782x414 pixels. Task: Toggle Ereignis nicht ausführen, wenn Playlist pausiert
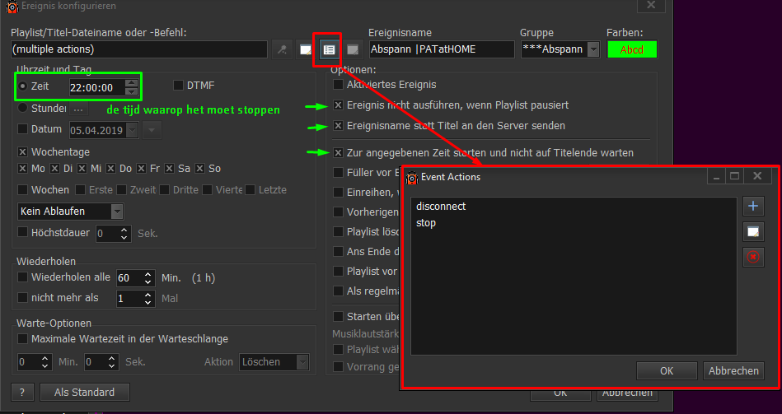click(x=338, y=105)
